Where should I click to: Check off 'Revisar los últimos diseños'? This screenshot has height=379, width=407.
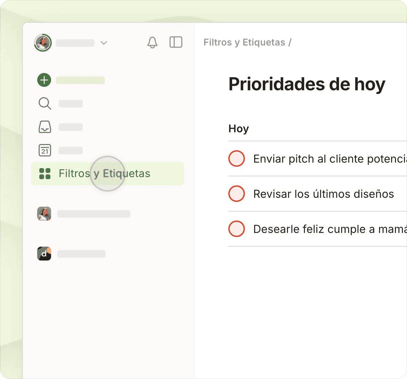(237, 194)
